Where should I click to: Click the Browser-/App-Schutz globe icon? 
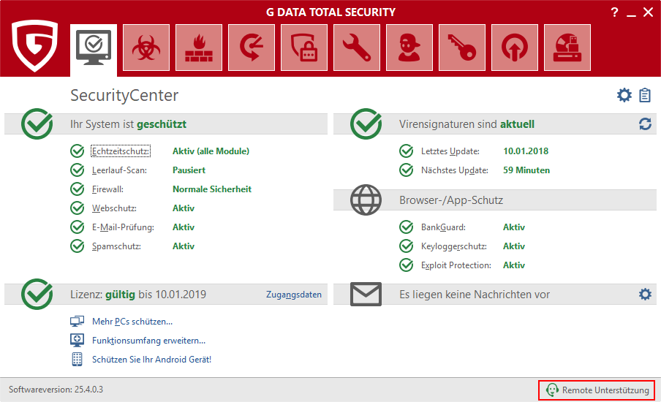point(366,200)
